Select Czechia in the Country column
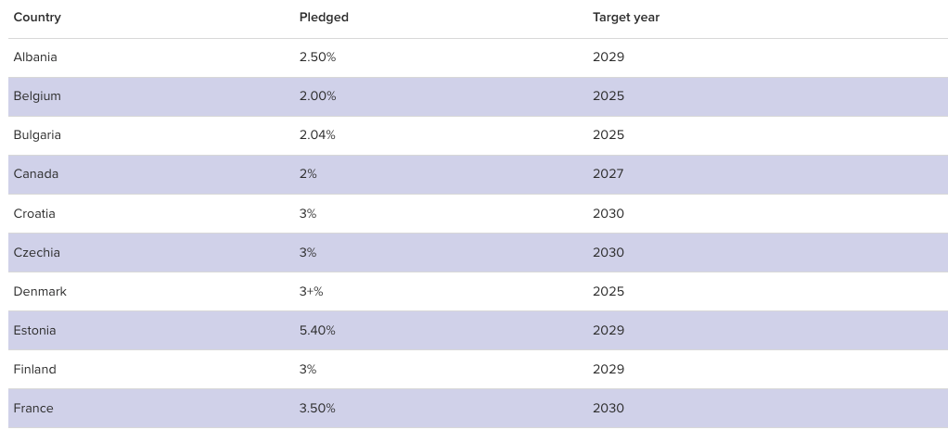The height and width of the screenshot is (430, 948). [x=36, y=253]
